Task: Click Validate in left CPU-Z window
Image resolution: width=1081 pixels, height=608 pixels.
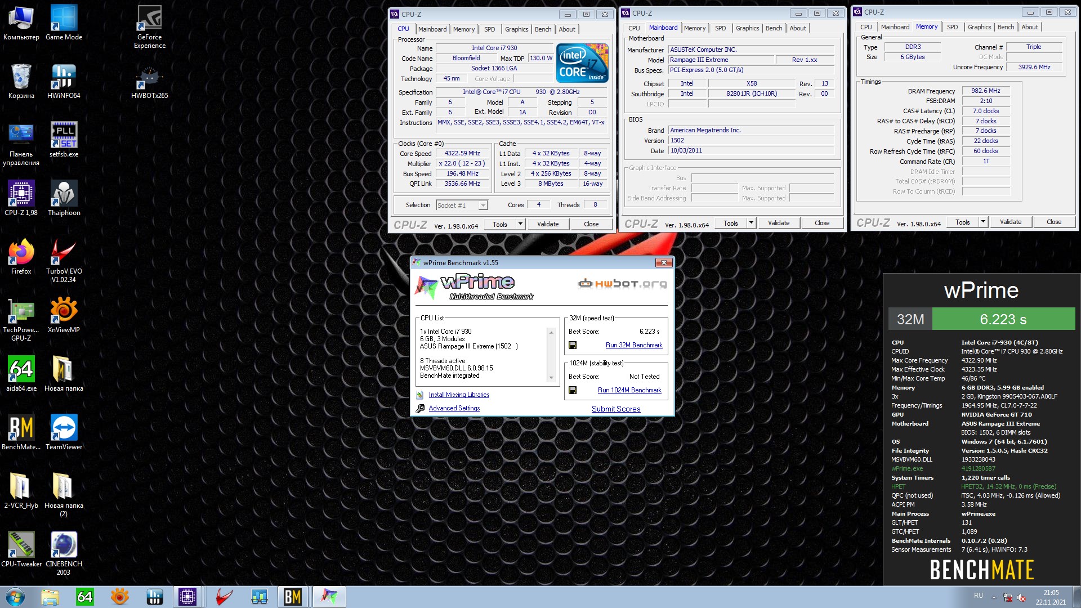Action: click(548, 224)
